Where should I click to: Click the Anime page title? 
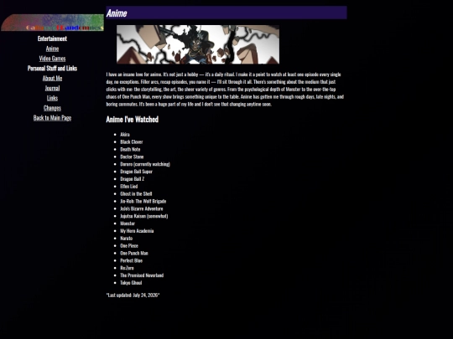tap(117, 13)
